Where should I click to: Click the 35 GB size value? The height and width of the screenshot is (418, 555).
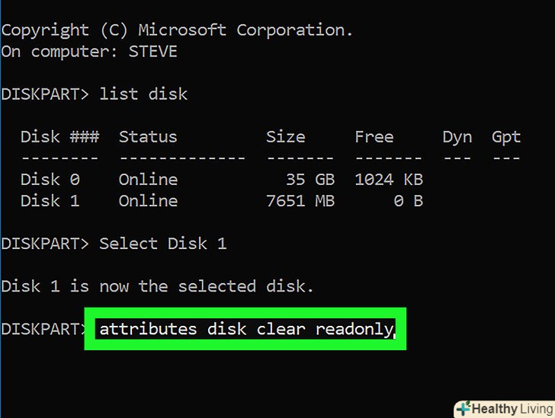point(305,180)
